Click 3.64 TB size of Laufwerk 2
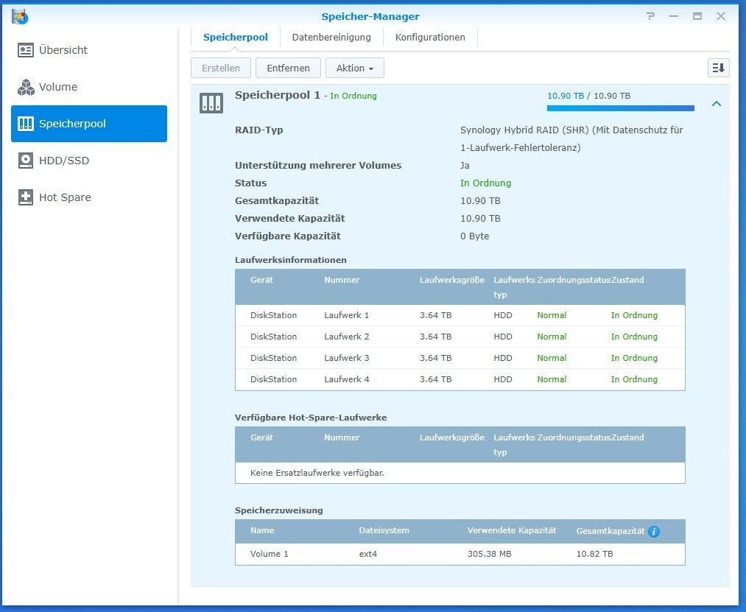The image size is (746, 612). [x=436, y=337]
